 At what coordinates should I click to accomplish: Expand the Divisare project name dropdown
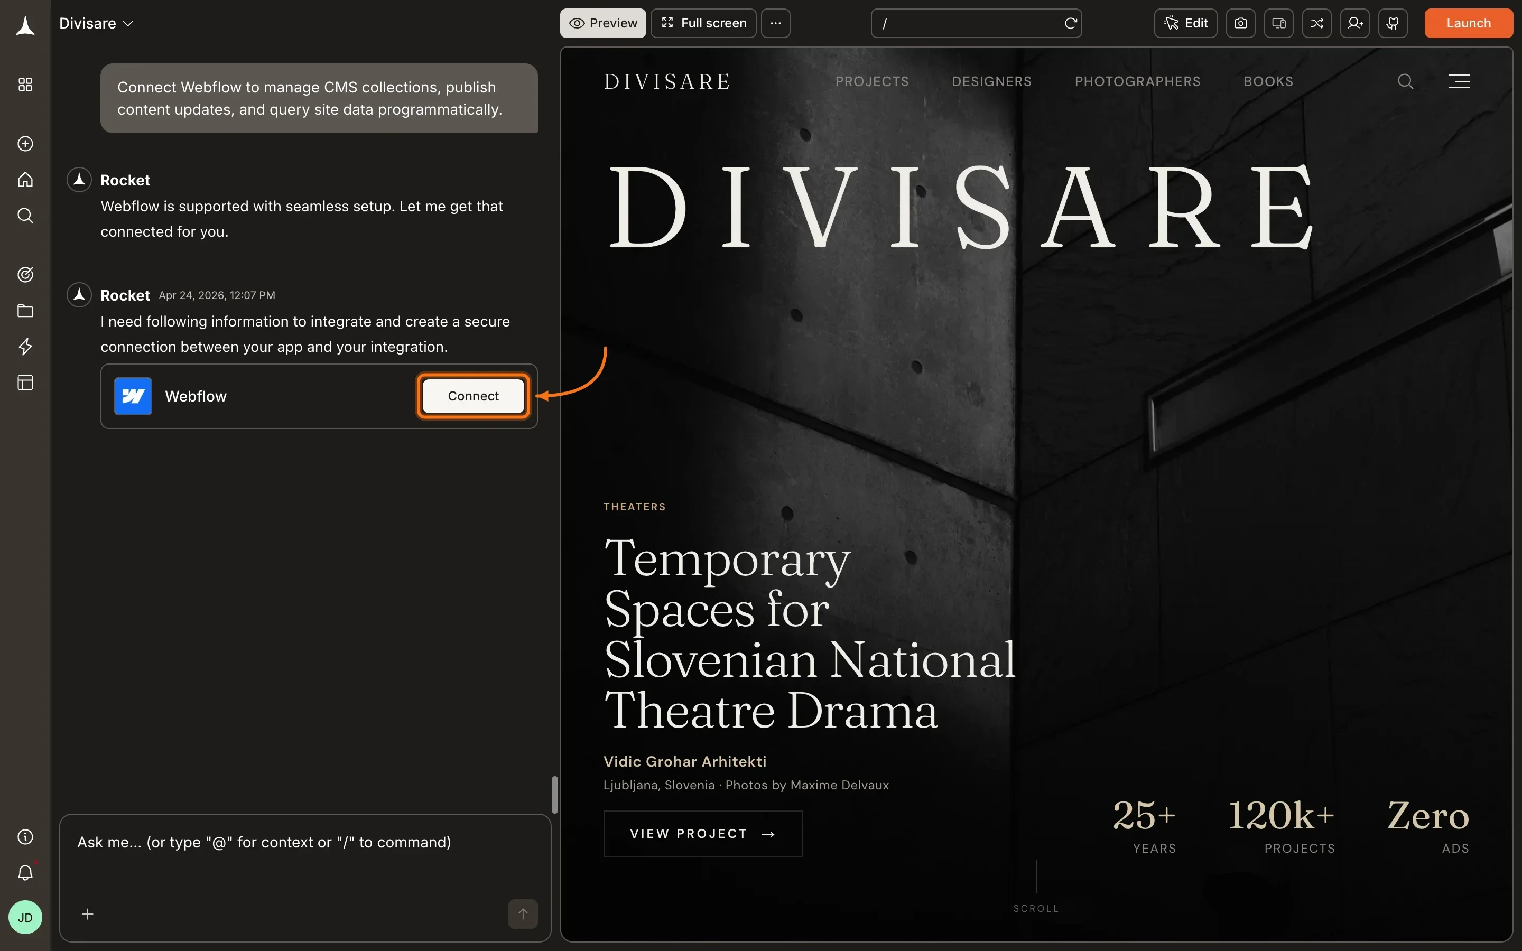click(96, 23)
